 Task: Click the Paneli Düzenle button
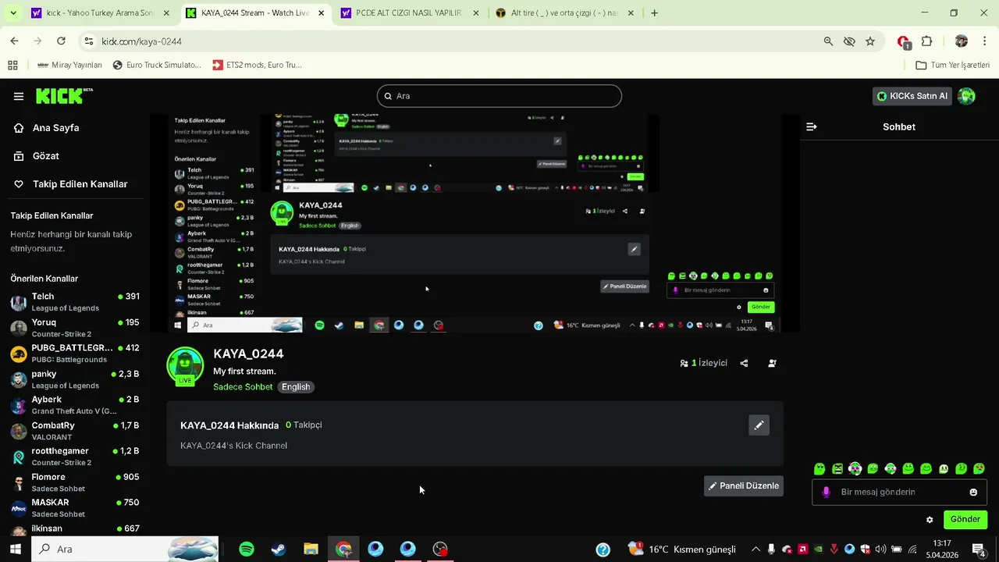743,486
